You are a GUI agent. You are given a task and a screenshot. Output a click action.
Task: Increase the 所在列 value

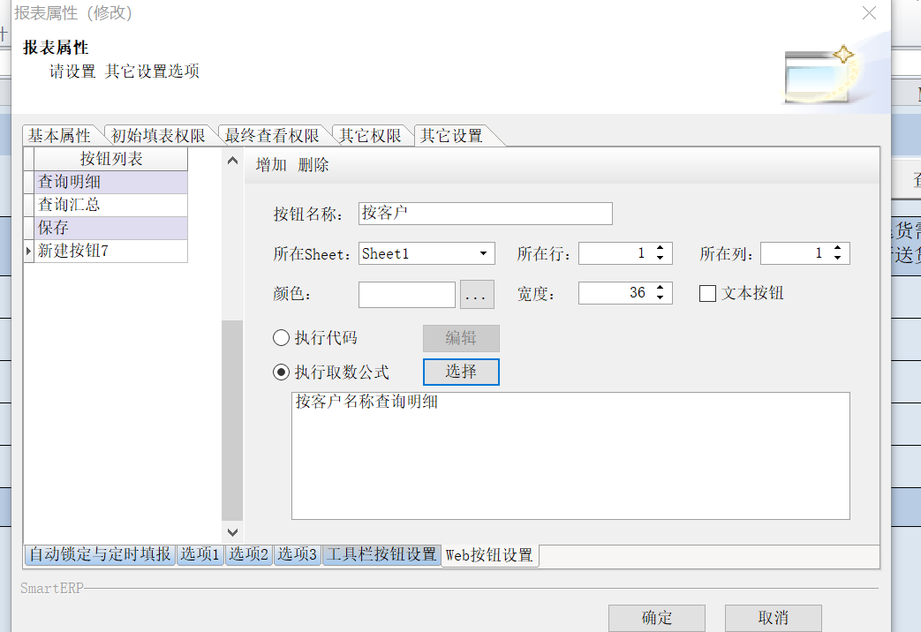click(838, 248)
